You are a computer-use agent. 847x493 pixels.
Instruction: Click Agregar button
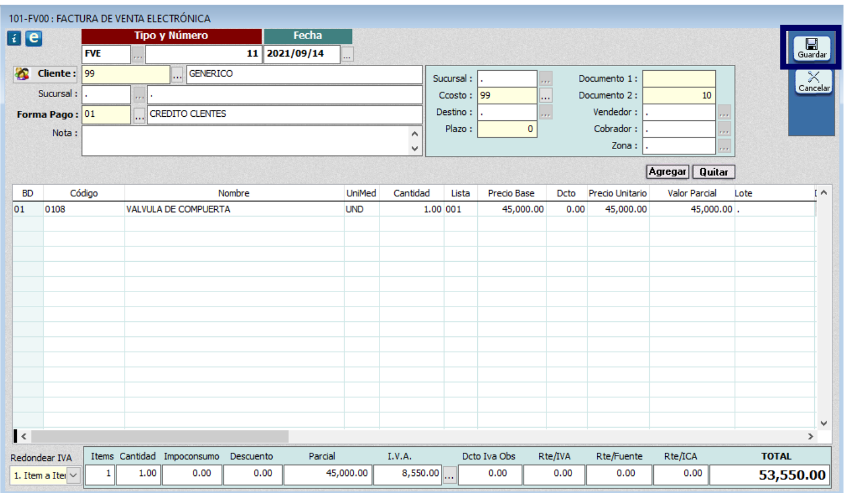pyautogui.click(x=667, y=172)
